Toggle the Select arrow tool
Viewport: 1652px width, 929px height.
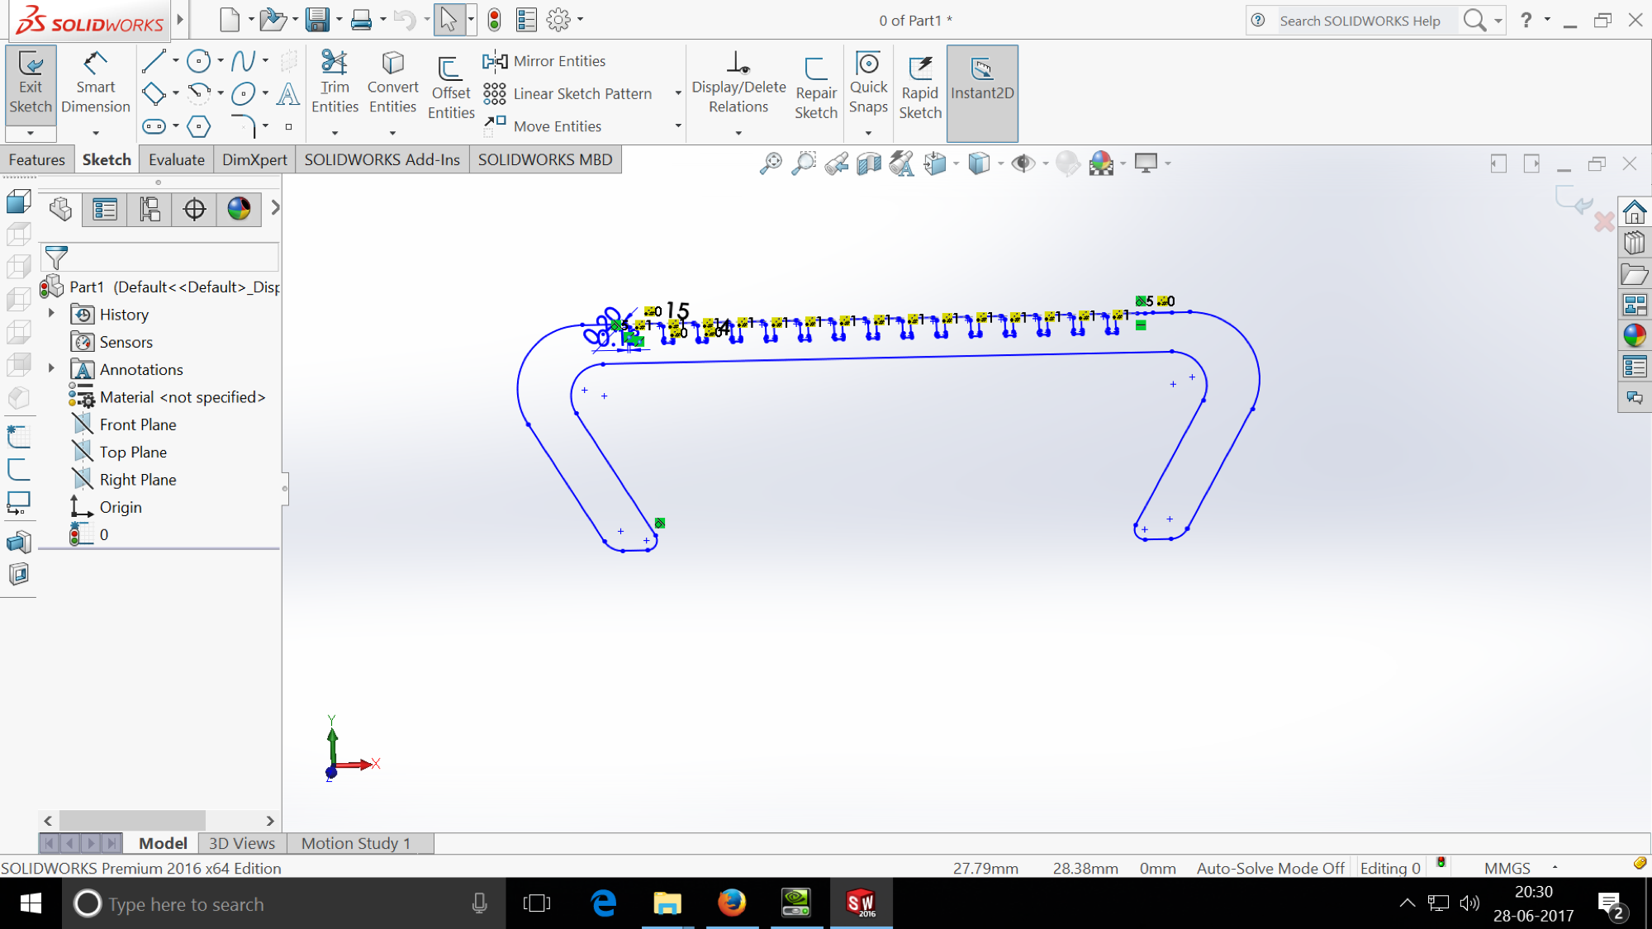click(x=449, y=19)
